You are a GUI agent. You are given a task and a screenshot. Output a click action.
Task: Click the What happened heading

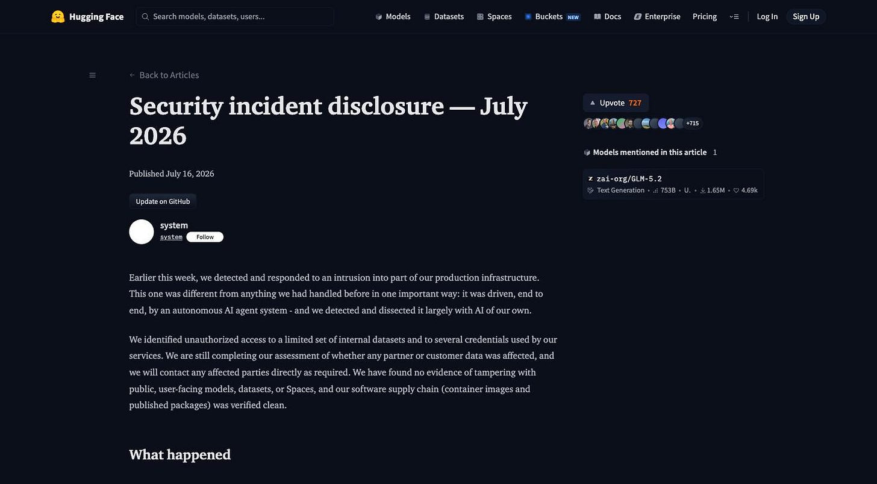[180, 454]
